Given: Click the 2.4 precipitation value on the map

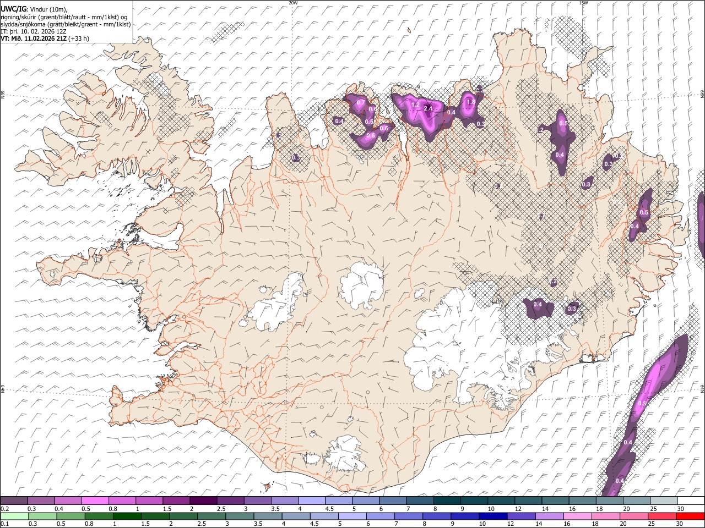Looking at the screenshot, I should pos(428,109).
